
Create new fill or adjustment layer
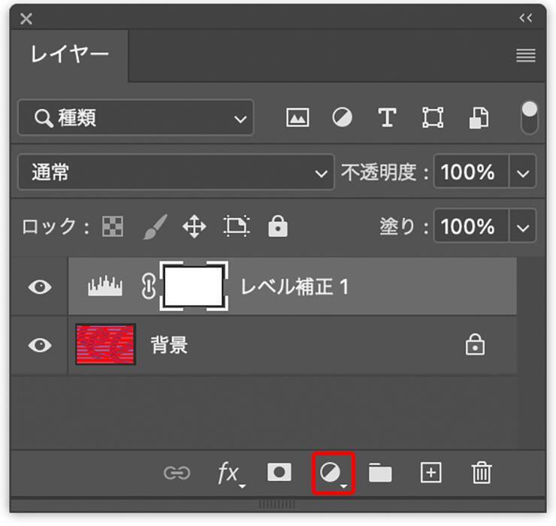(x=334, y=473)
